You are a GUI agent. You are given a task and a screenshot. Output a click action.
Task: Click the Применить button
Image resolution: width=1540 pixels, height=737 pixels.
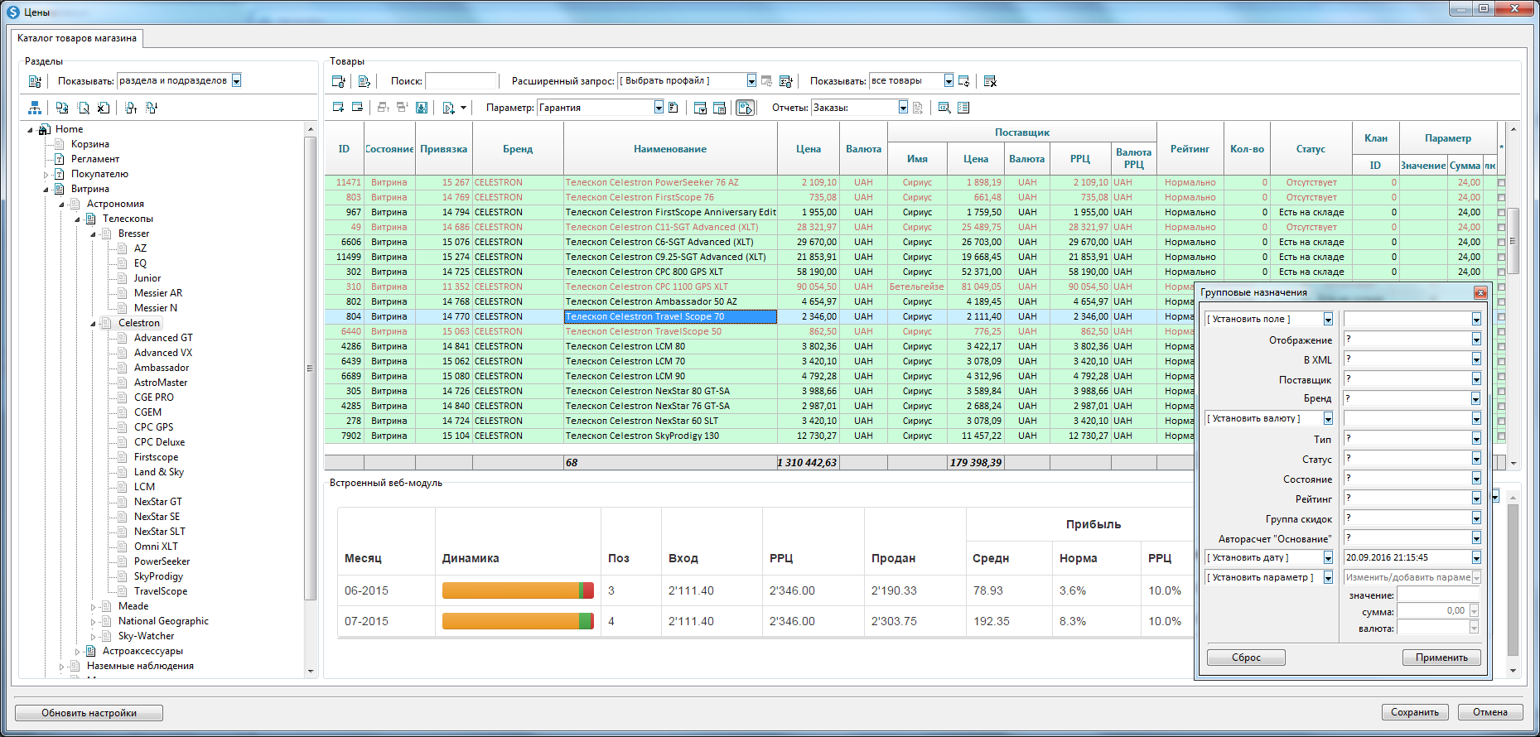click(x=1441, y=658)
